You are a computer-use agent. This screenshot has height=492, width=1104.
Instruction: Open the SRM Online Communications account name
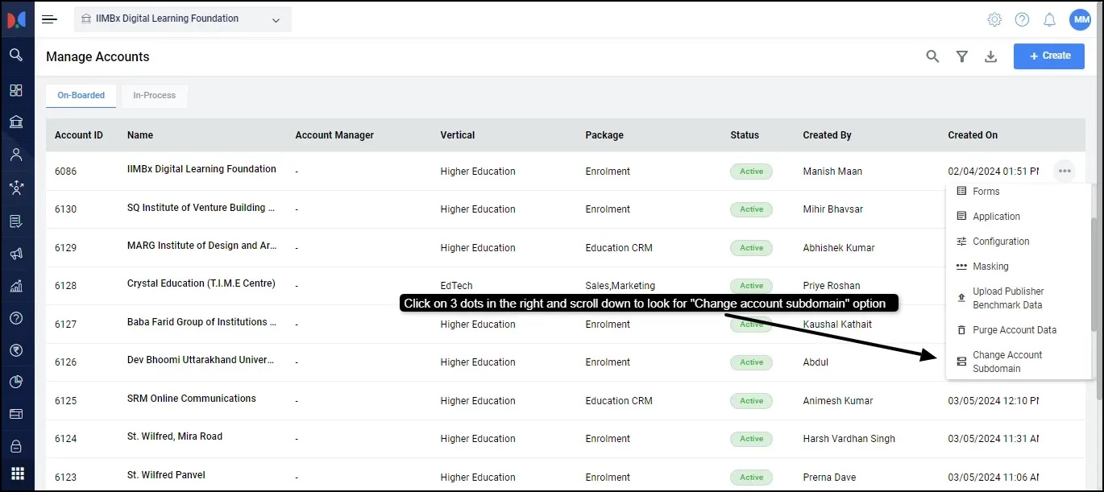pyautogui.click(x=192, y=399)
